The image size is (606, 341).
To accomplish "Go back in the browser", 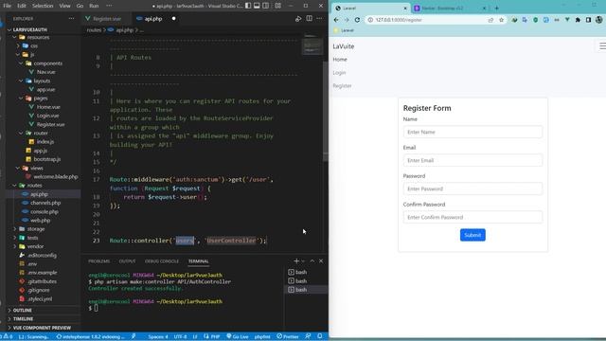I will pyautogui.click(x=336, y=20).
